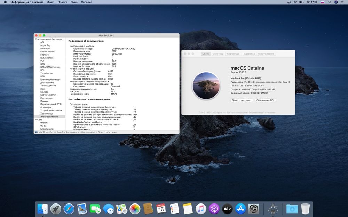Collapse the Аппаратное обеспечение section
Viewport: 348px width, 217px height.
pos(36,39)
